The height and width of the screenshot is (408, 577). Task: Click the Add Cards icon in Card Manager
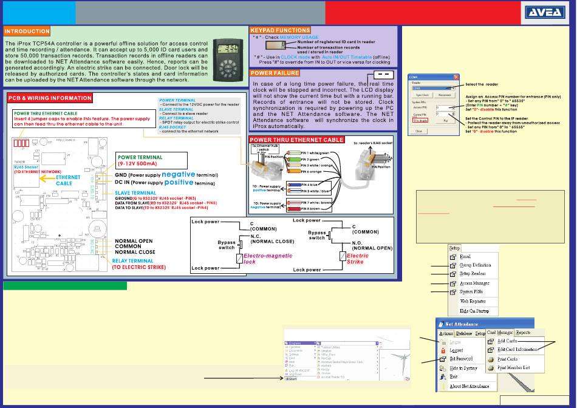click(491, 341)
